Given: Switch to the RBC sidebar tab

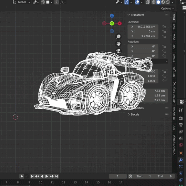Looking at the screenshot, I should (x=174, y=127).
